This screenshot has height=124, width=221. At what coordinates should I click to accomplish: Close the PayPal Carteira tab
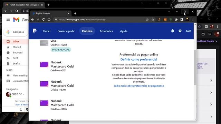pyautogui.click(x=69, y=13)
